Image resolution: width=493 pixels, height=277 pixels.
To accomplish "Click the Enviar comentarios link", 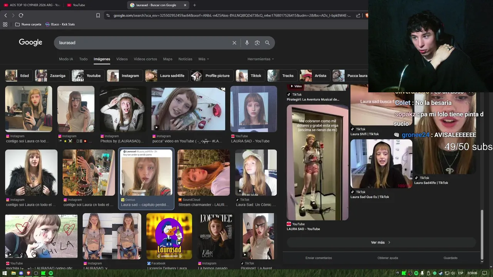I will click(319, 258).
